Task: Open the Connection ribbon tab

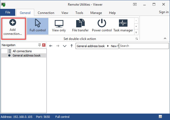Action: click(x=46, y=13)
